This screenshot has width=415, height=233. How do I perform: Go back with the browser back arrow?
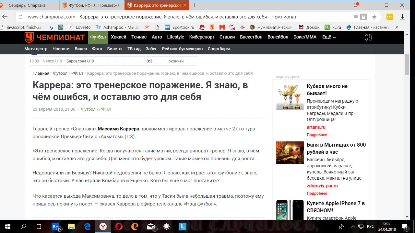5,17
